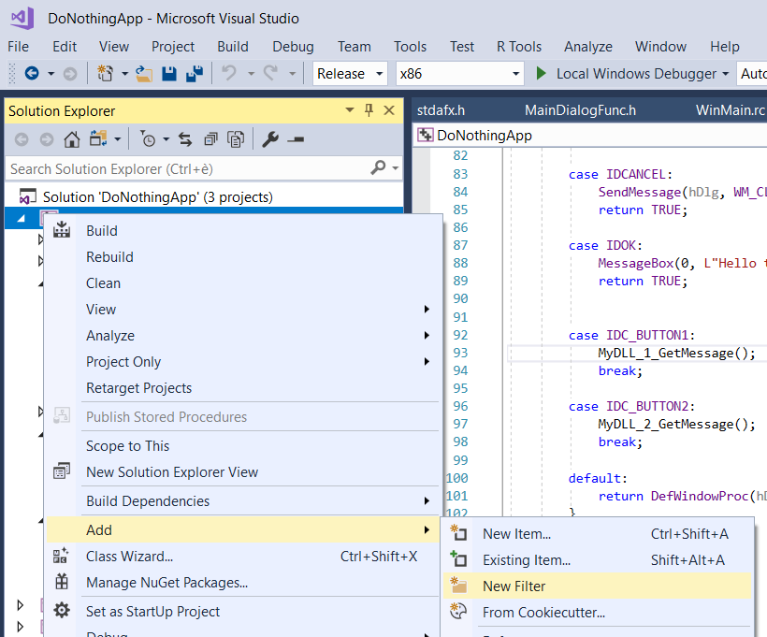
Task: Choose Build from the context menu
Action: pos(242,230)
